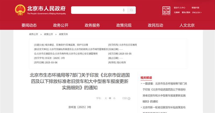Viewport: 215px width, 113px height.
Task: Open 北京市新一轮老旧客货车补贴政策发布 link
Action: tap(164, 107)
